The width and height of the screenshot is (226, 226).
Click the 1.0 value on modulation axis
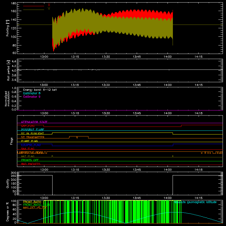click(14, 88)
